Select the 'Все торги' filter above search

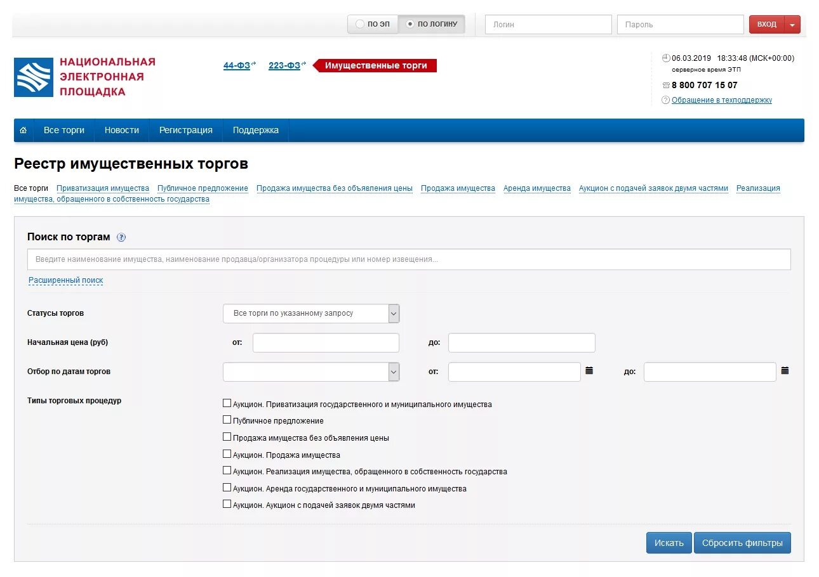(31, 188)
